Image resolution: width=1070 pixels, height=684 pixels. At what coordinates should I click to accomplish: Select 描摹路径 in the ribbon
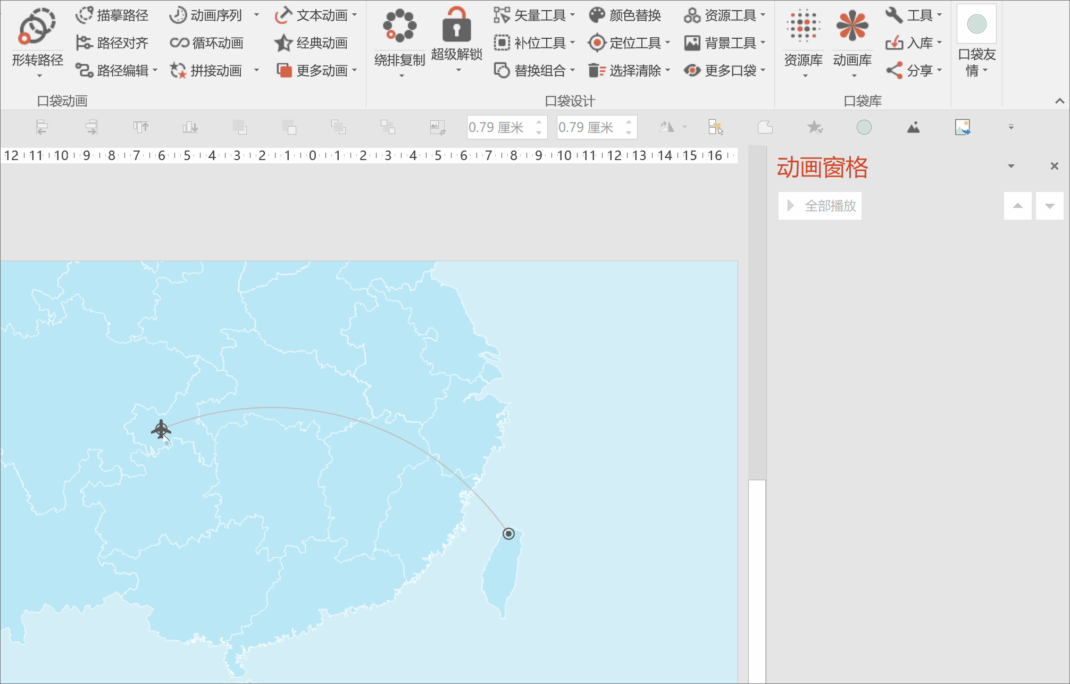pyautogui.click(x=112, y=15)
